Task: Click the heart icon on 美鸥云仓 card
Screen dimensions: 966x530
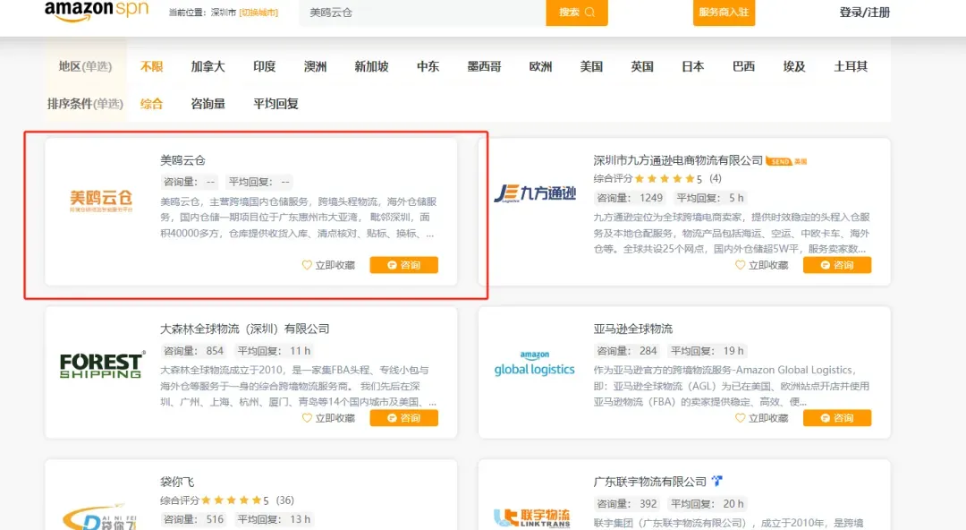Action: coord(307,265)
